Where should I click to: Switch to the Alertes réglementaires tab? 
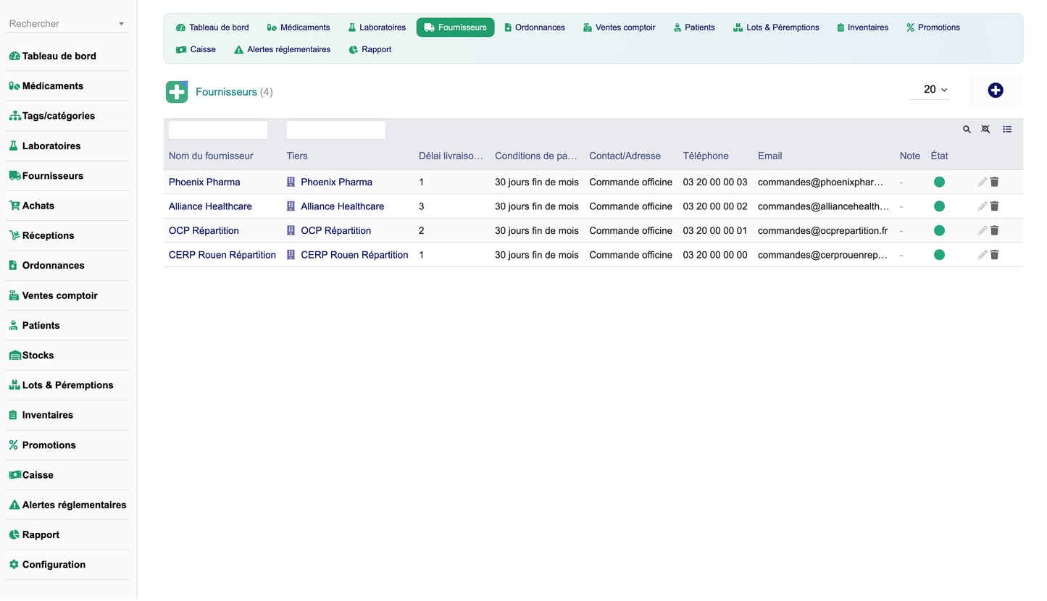[283, 50]
